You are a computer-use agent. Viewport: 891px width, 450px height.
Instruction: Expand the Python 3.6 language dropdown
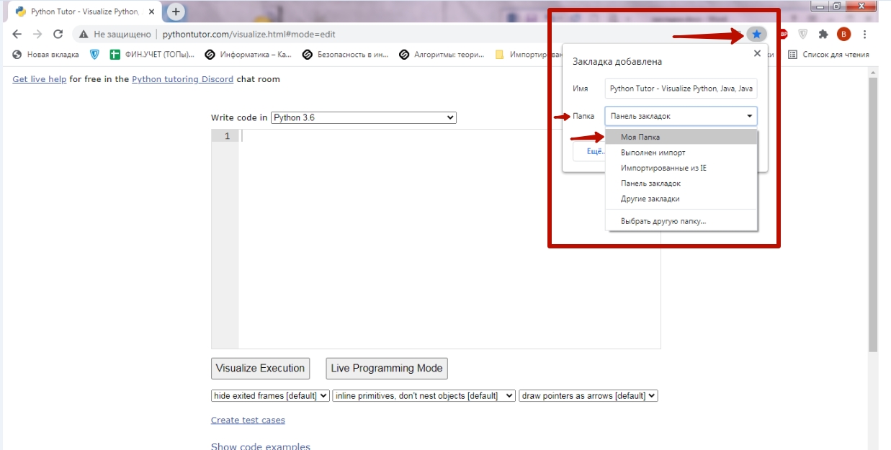[364, 117]
